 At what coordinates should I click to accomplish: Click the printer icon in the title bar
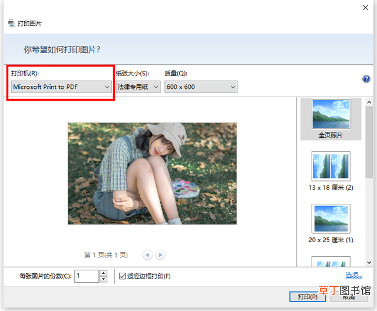pos(11,23)
